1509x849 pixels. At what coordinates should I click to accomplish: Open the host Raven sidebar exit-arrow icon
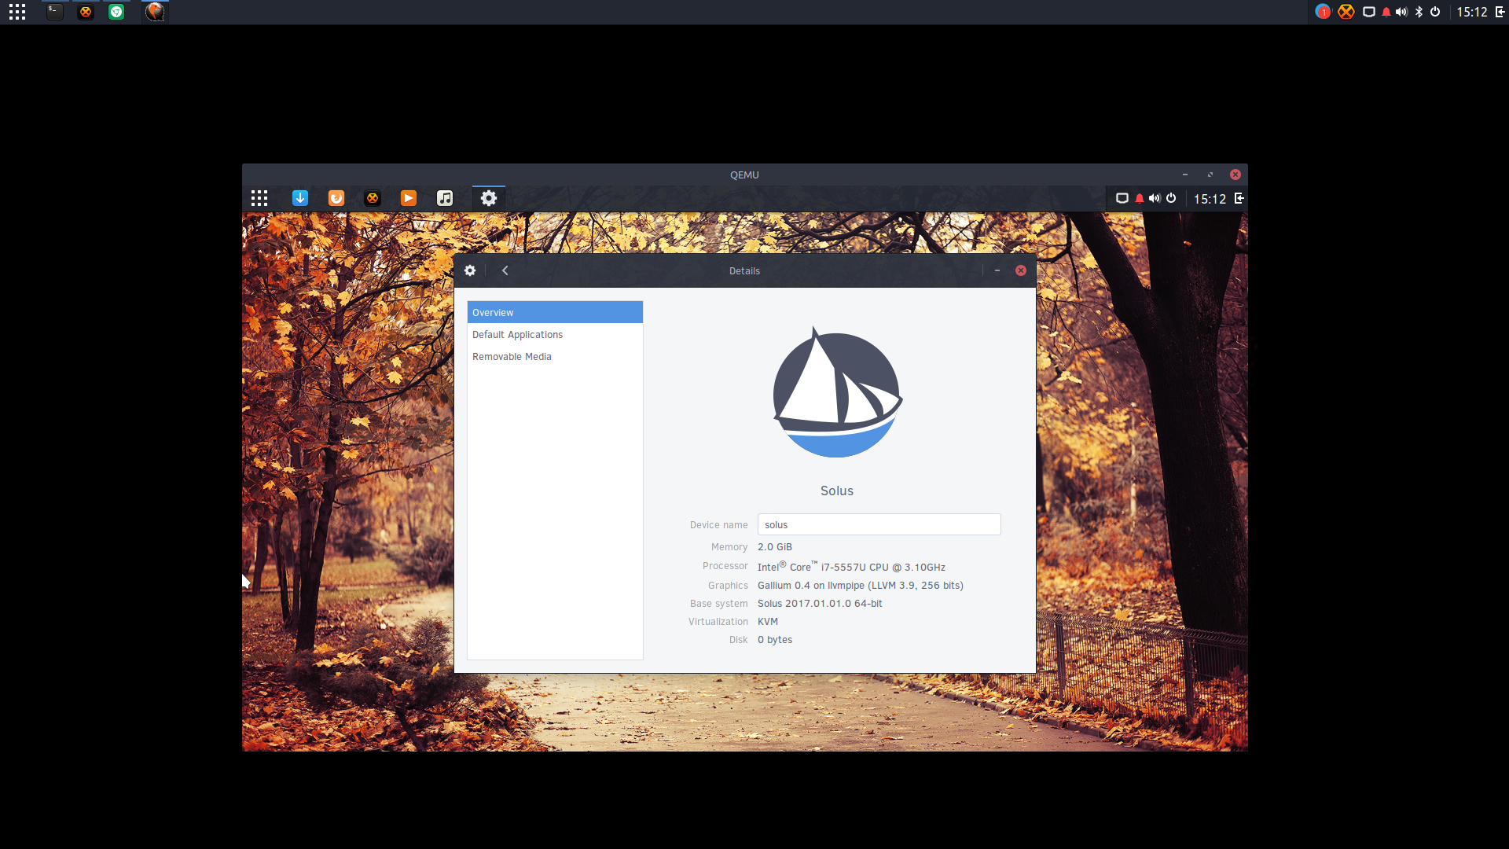[x=1500, y=12]
